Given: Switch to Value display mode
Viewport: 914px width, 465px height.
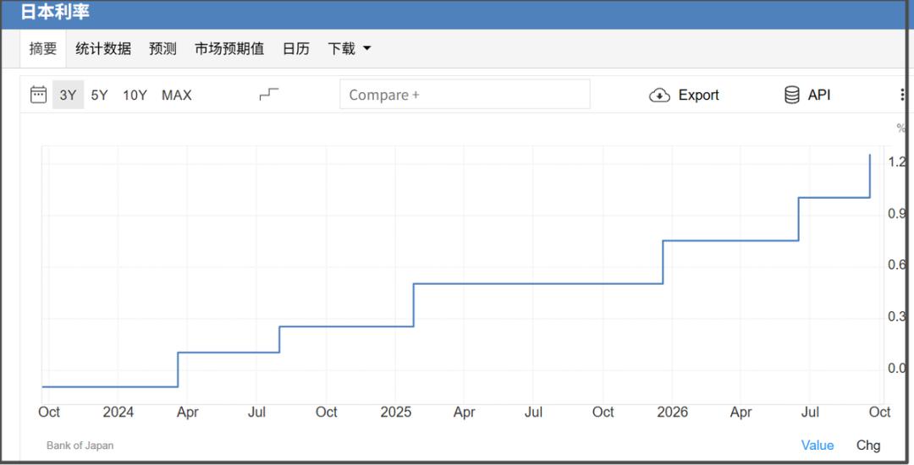Looking at the screenshot, I should click(818, 446).
